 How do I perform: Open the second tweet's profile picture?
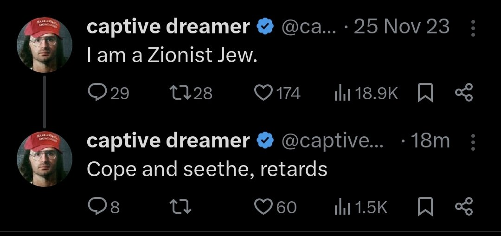click(x=45, y=159)
